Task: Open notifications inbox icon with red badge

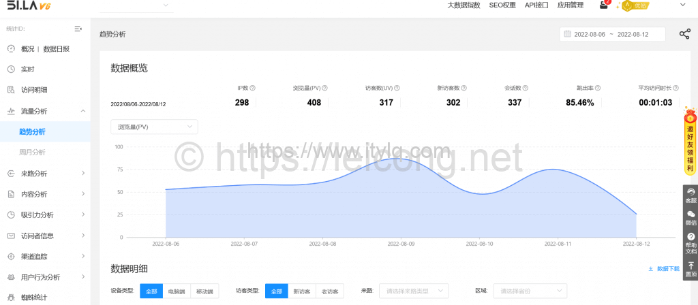Action: (x=604, y=5)
